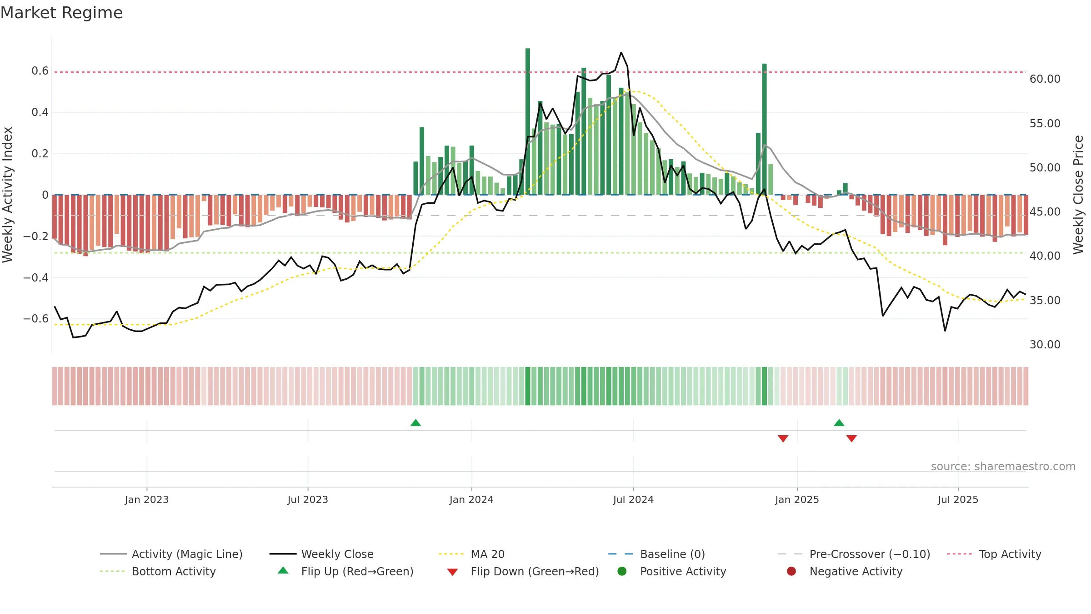This screenshot has height=614, width=1091.
Task: Click the Market Regime chart title
Action: [61, 13]
